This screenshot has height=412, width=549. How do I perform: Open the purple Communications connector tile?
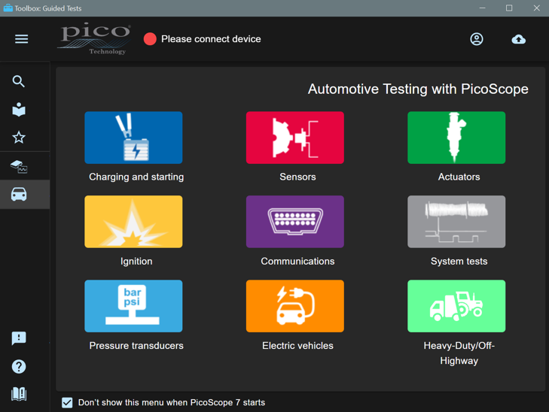pyautogui.click(x=294, y=222)
